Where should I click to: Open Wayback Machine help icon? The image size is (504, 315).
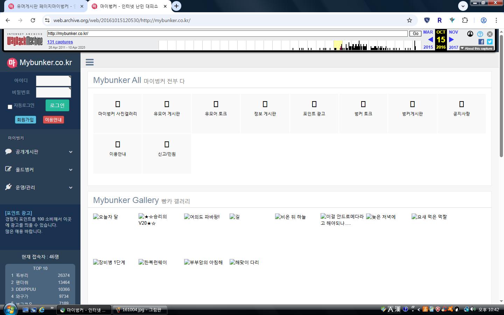(480, 34)
